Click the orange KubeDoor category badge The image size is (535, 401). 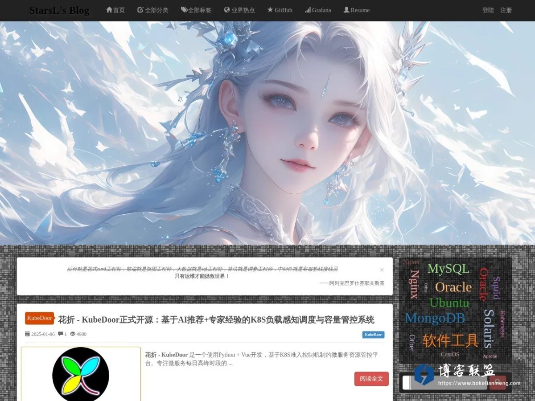coord(39,318)
